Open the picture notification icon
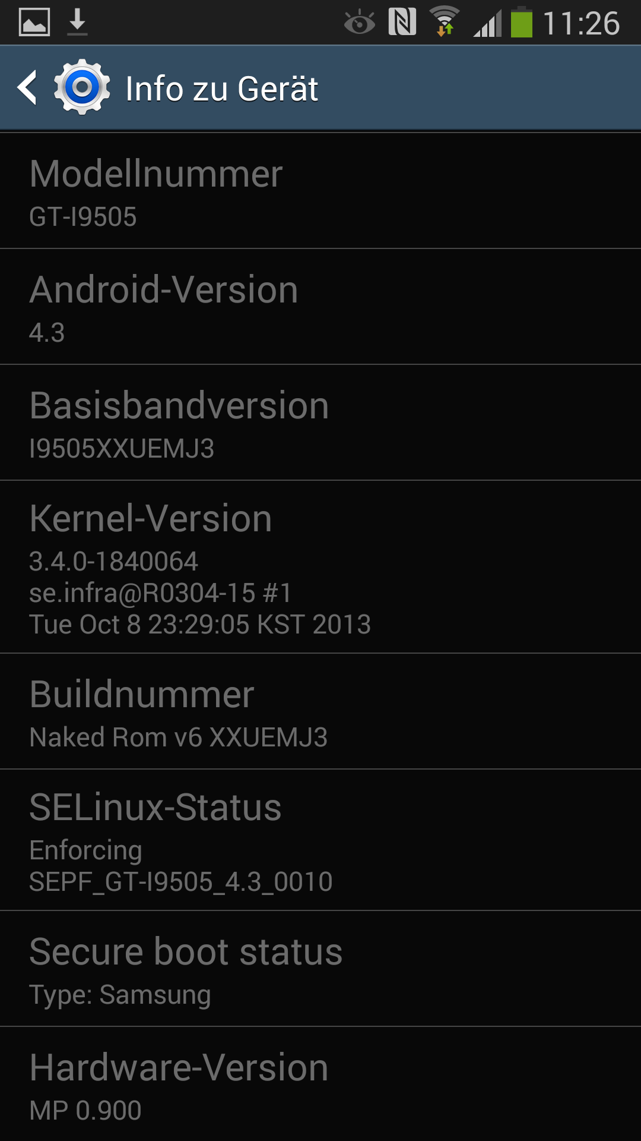 34,23
